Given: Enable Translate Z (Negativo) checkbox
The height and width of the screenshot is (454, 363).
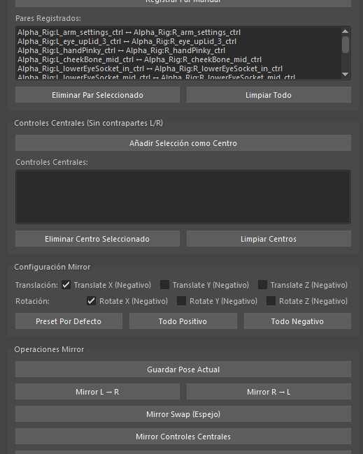Looking at the screenshot, I should pyautogui.click(x=263, y=285).
